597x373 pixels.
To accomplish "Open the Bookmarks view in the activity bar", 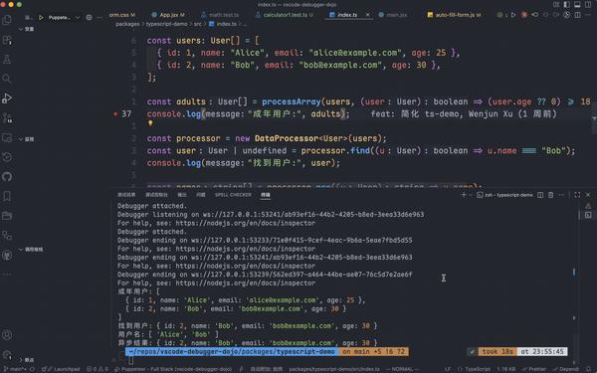I will pyautogui.click(x=7, y=196).
